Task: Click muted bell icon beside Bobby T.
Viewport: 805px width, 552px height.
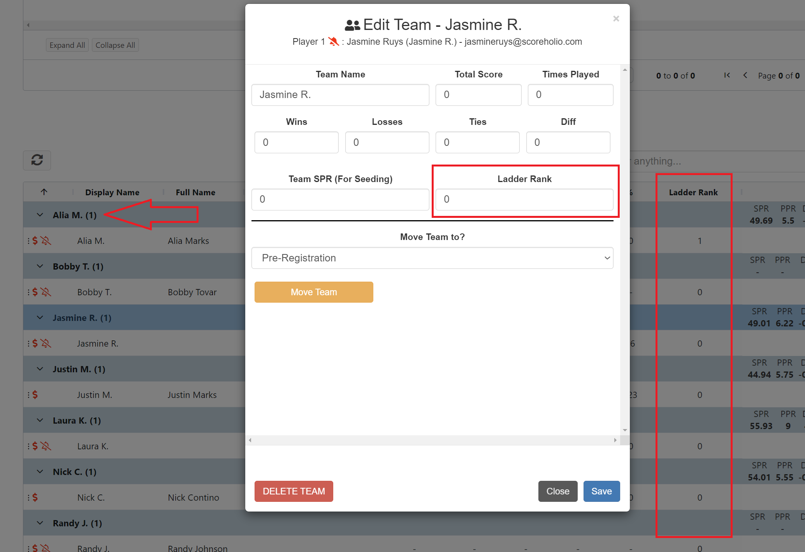Action: click(46, 292)
